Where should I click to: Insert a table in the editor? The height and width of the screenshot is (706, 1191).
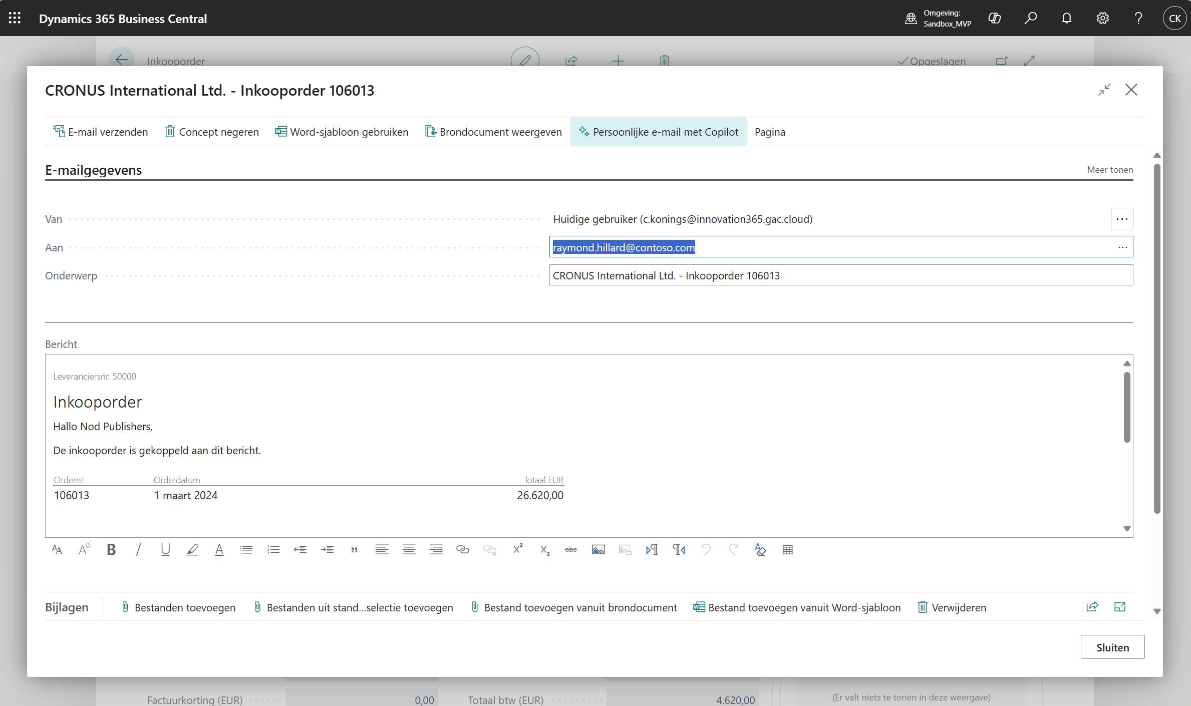[x=787, y=550]
